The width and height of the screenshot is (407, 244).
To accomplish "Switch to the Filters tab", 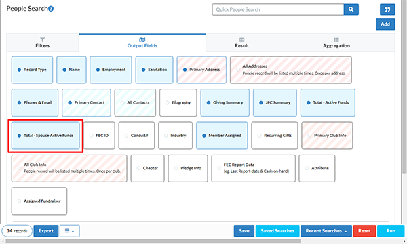I will tap(43, 43).
